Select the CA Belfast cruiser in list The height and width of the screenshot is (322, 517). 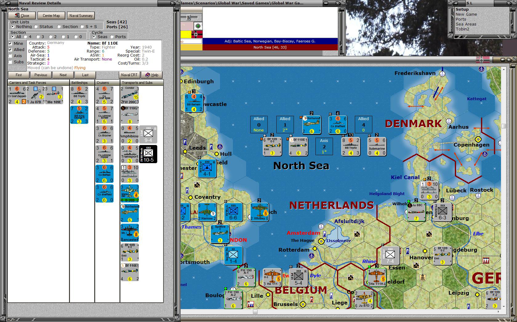[x=105, y=174]
